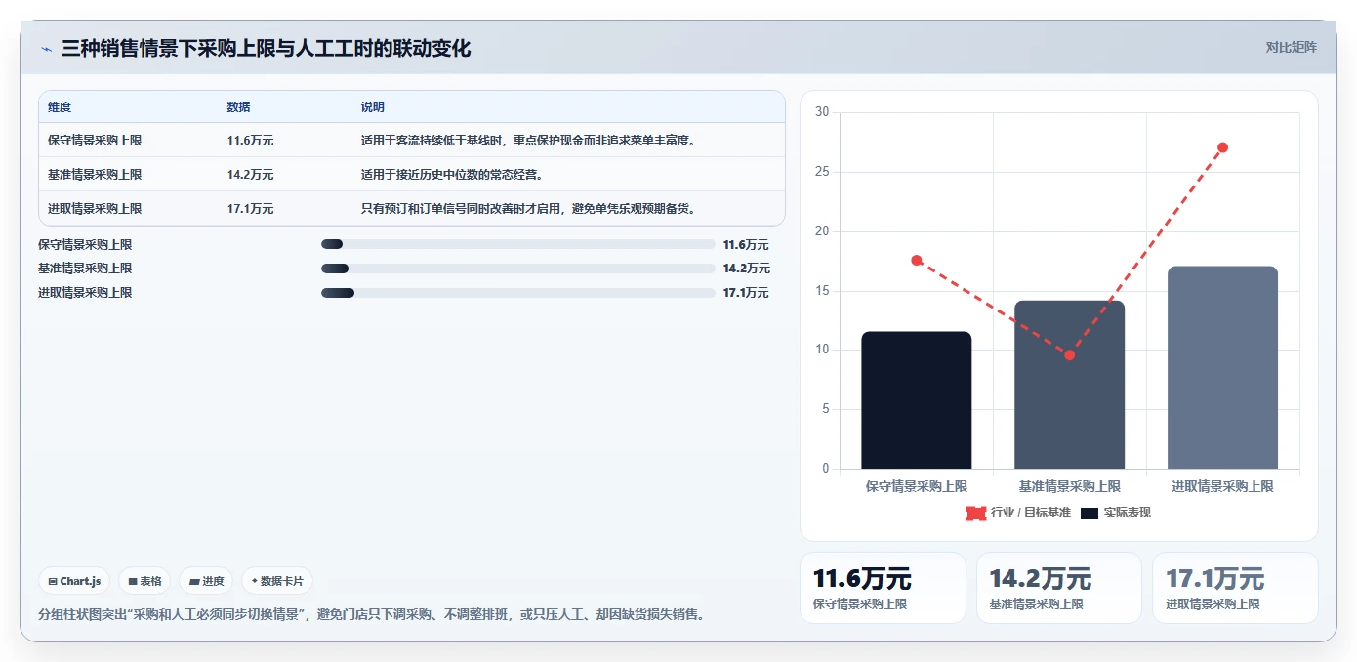
Task: Click the dark 保守情景 bar in chart
Action: coord(917,400)
